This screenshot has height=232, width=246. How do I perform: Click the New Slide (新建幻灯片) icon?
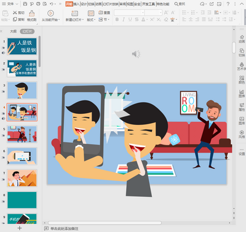(74, 14)
